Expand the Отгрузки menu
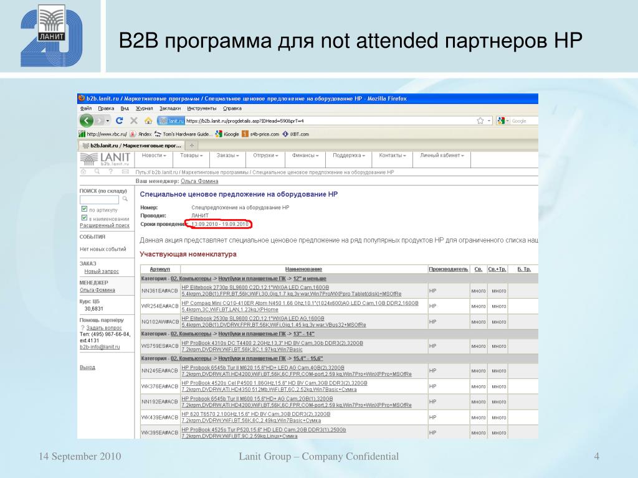The image size is (638, 478). point(265,155)
